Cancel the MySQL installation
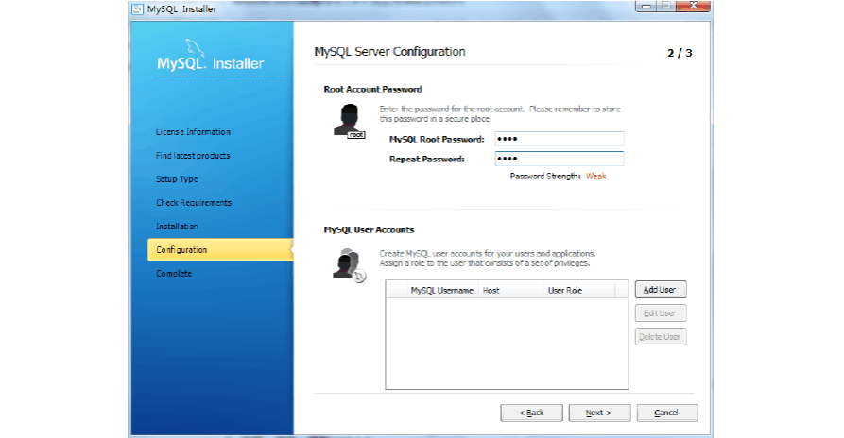Viewport: 844px width, 438px height. tap(666, 413)
